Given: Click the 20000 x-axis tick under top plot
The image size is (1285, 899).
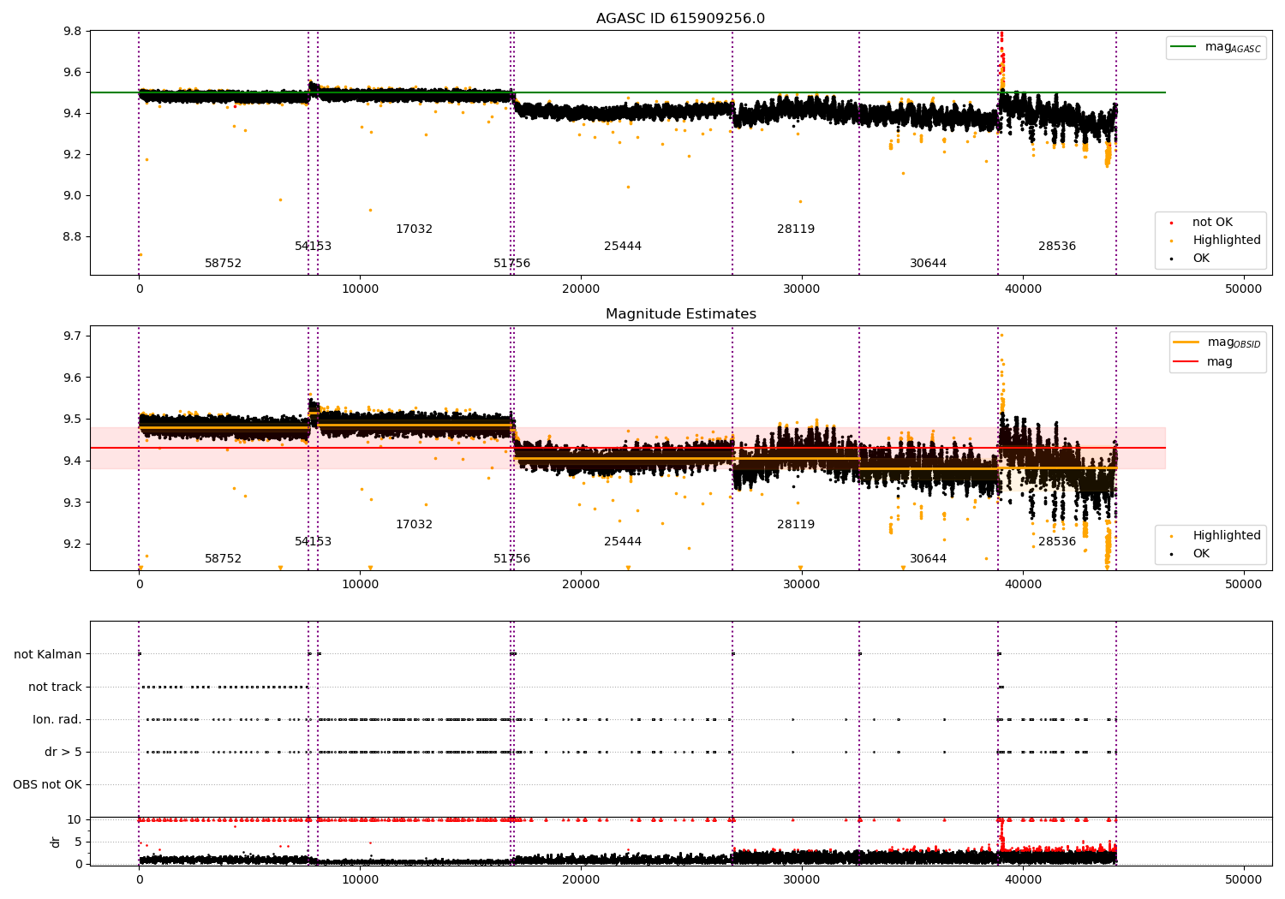Looking at the screenshot, I should pyautogui.click(x=581, y=289).
